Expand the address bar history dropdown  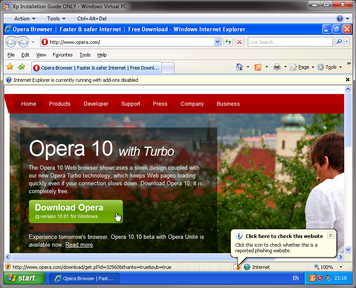coord(218,42)
